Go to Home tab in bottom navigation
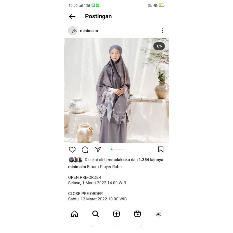 (75, 214)
